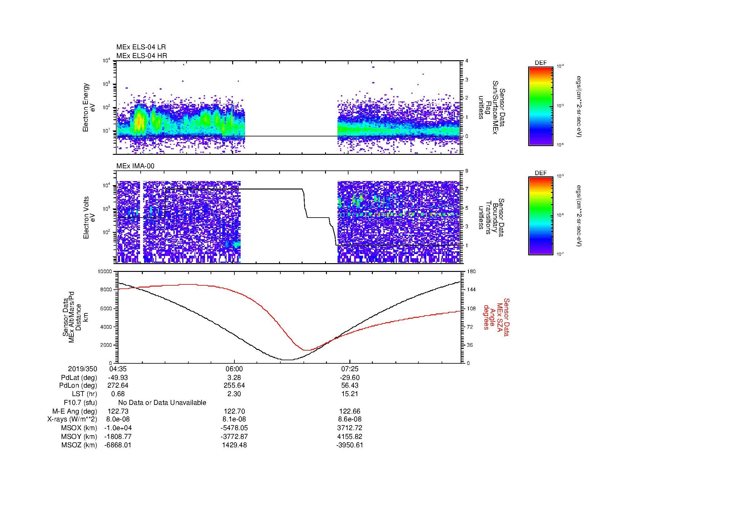The image size is (731, 516).
Task: Click the M-E Ang value 122.66
Action: (x=350, y=411)
